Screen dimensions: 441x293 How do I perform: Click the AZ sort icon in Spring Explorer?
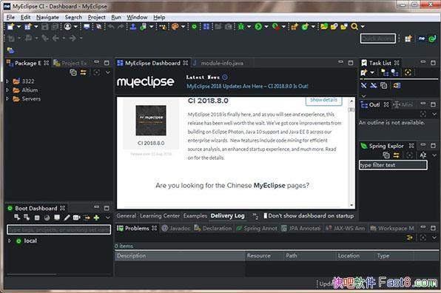tap(423, 155)
